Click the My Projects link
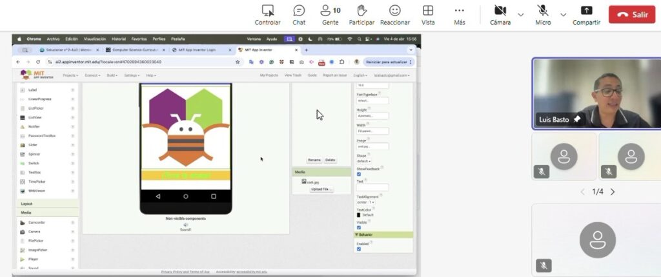The height and width of the screenshot is (277, 661). tap(269, 75)
